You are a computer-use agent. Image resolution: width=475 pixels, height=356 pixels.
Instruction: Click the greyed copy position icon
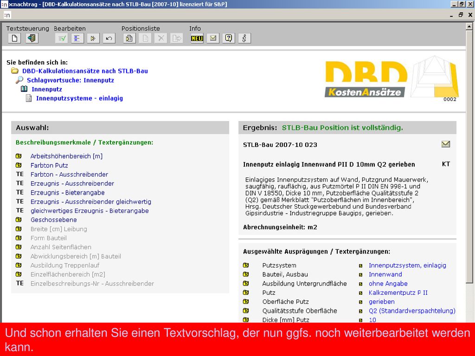(145, 38)
